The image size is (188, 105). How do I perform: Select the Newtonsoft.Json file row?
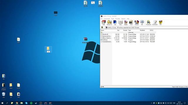coord(128,36)
